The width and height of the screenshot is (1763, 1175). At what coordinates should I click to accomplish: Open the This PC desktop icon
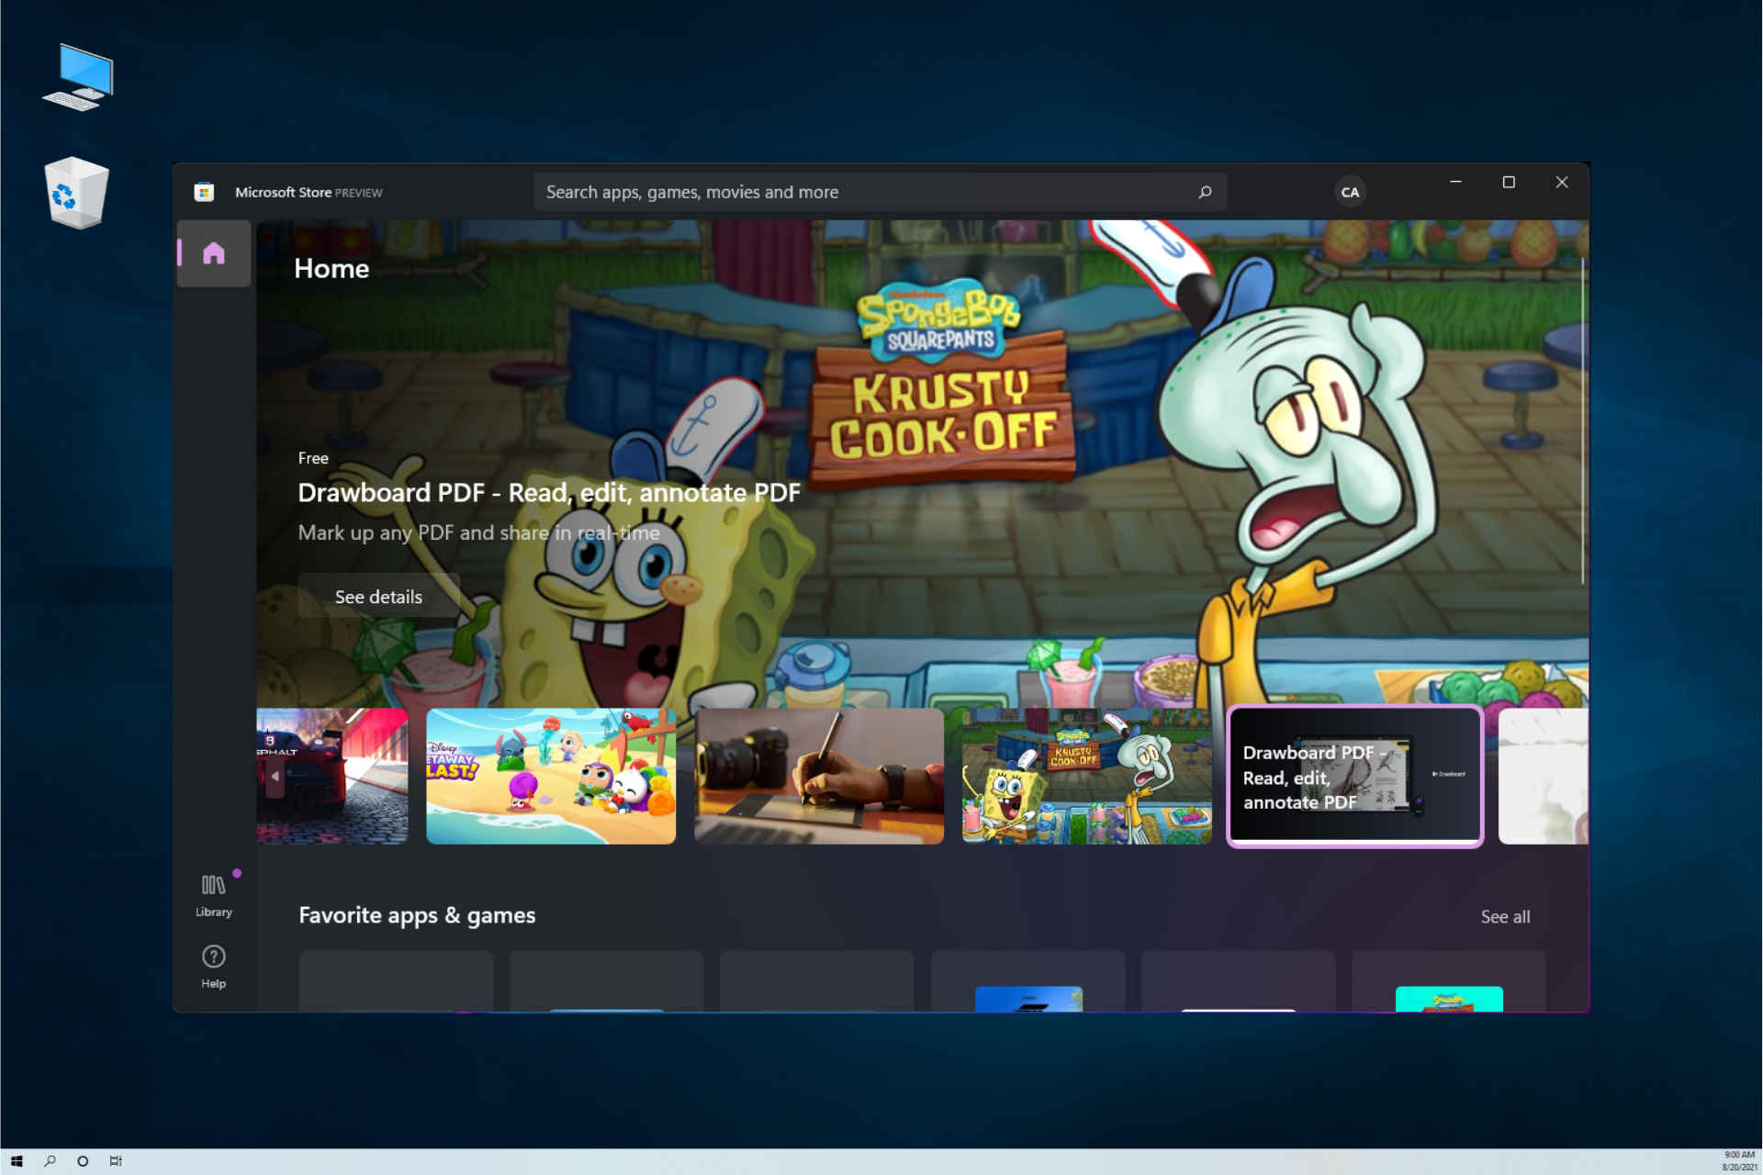point(79,77)
